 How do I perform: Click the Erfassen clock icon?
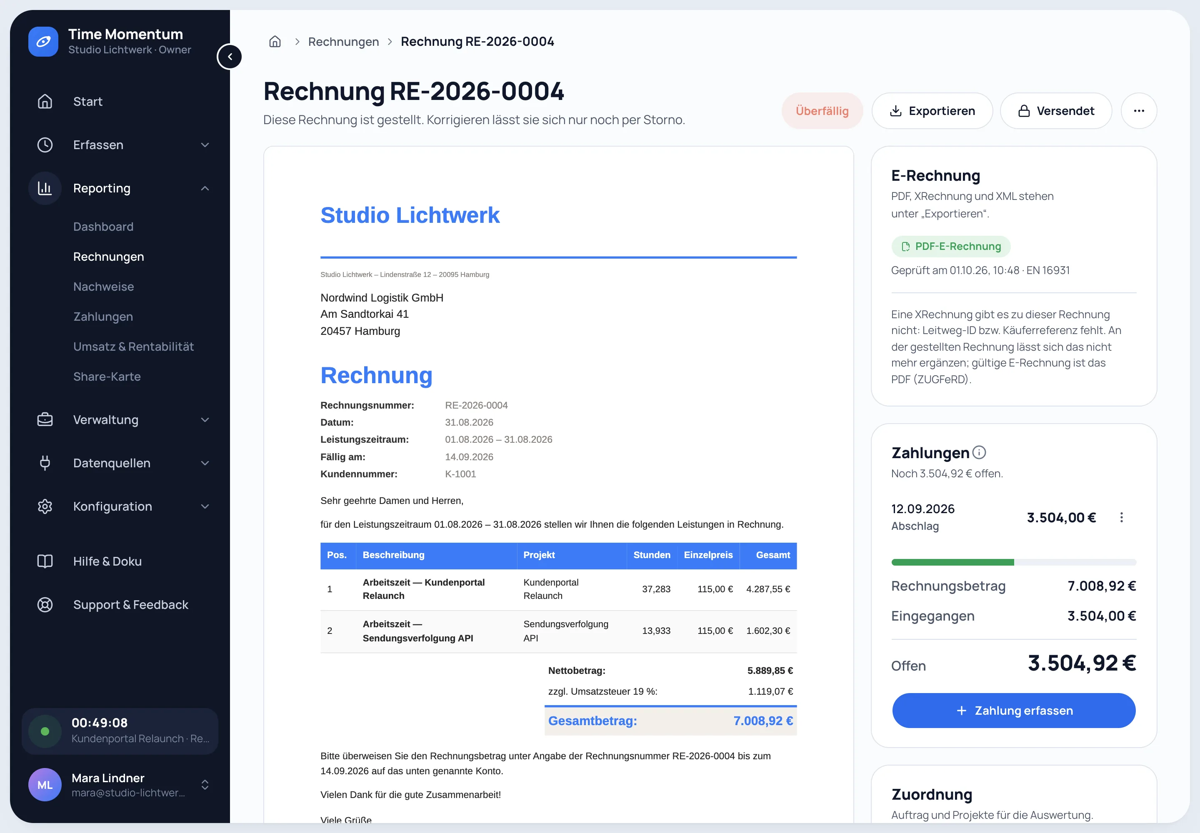[x=45, y=145]
